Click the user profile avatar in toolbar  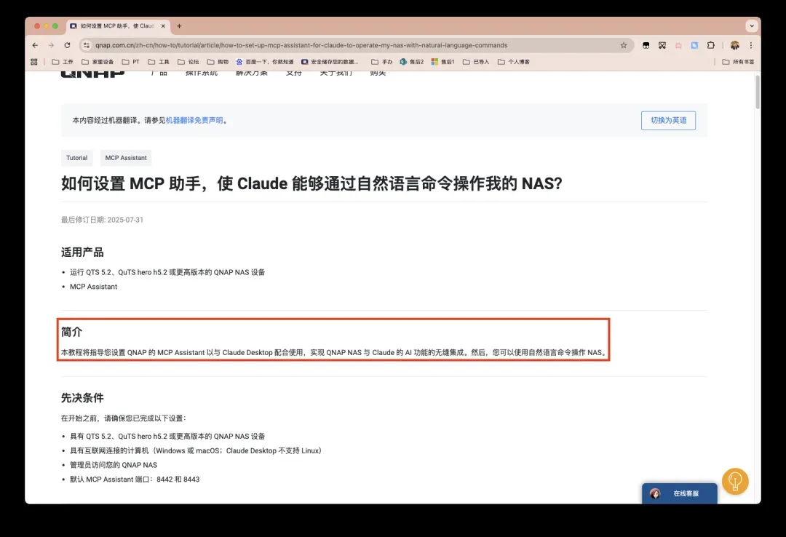(735, 45)
